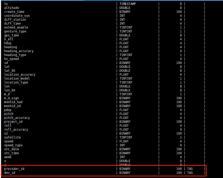Click the utc_date field label
223x178 pixels.
[11, 149]
